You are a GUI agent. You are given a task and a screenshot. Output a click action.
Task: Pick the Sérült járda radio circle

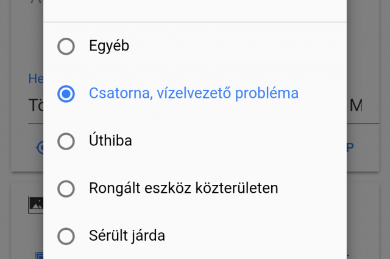click(66, 236)
